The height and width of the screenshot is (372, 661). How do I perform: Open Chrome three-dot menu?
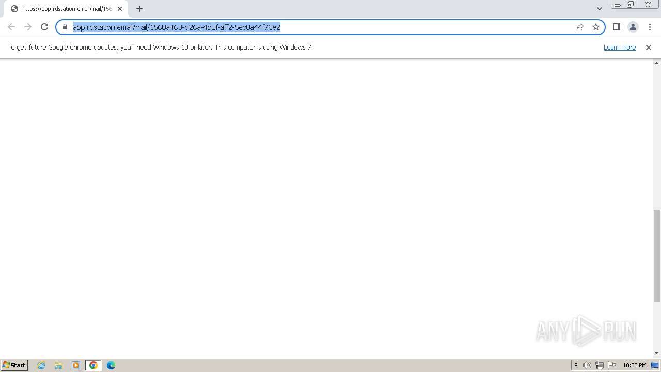tap(650, 27)
